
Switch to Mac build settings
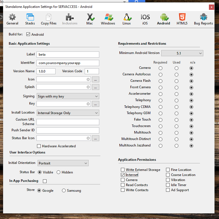click(x=89, y=19)
